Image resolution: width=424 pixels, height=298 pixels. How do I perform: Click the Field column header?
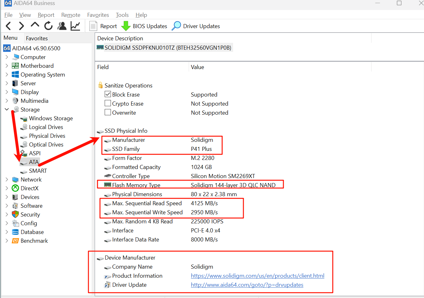[103, 67]
